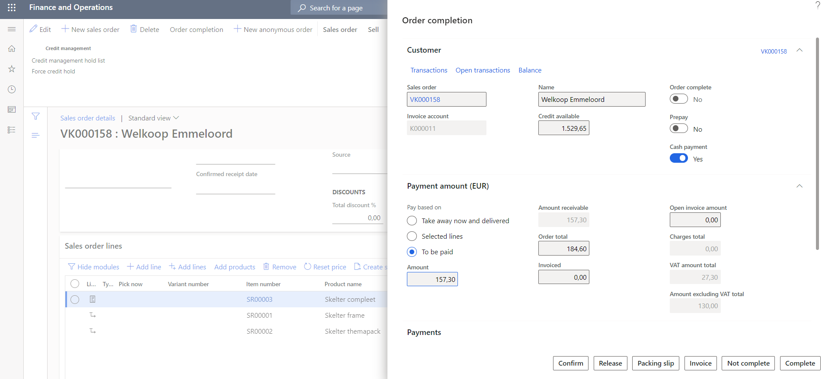The image size is (822, 379).
Task: Open the Sales order ribbon tab
Action: coord(340,29)
